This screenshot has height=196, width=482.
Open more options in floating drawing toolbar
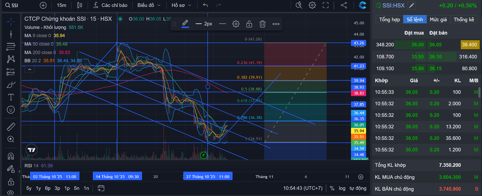point(276,24)
